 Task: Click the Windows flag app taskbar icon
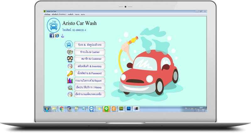click(x=136, y=109)
